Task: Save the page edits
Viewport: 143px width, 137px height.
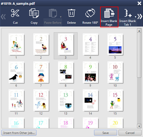Action: pyautogui.click(x=106, y=133)
